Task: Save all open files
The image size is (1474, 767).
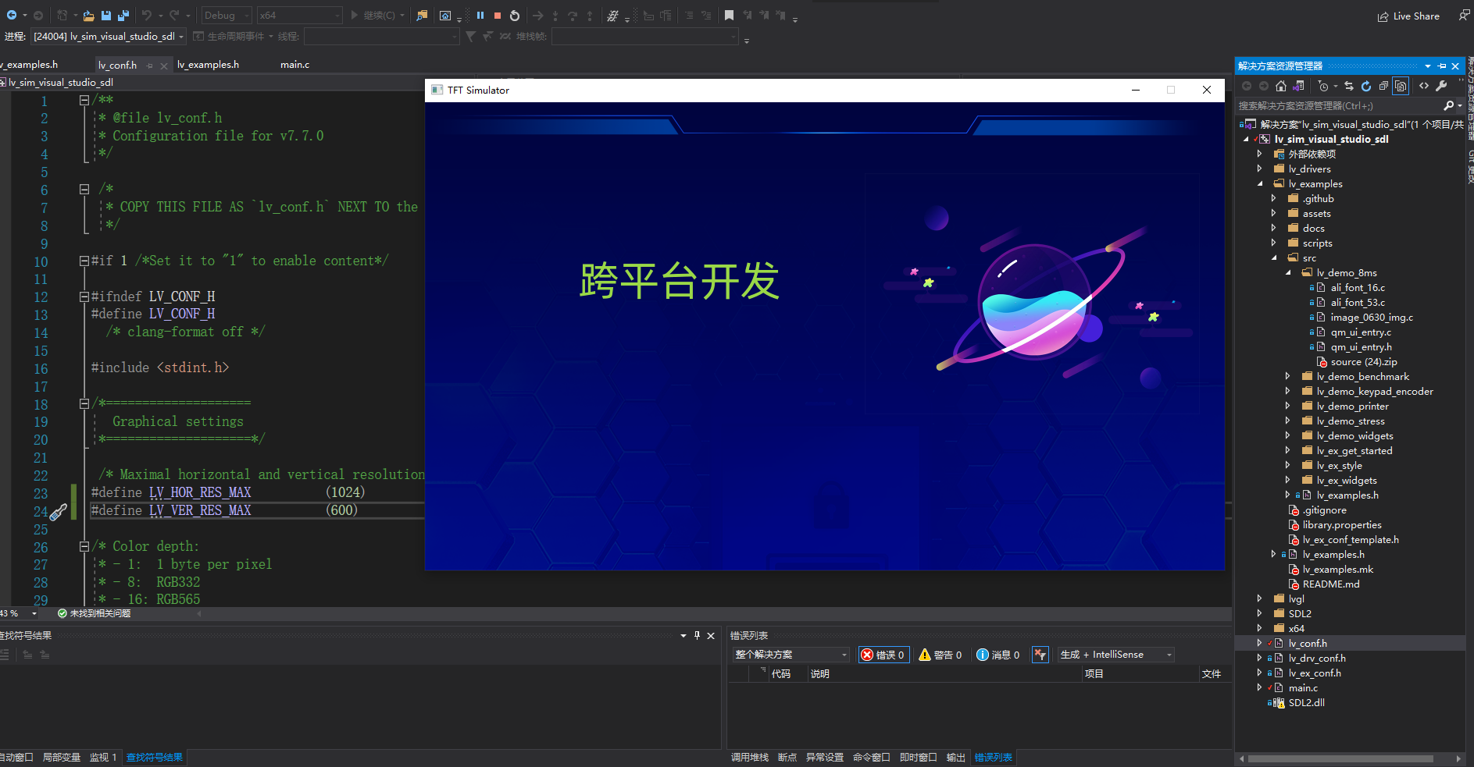Action: [123, 16]
